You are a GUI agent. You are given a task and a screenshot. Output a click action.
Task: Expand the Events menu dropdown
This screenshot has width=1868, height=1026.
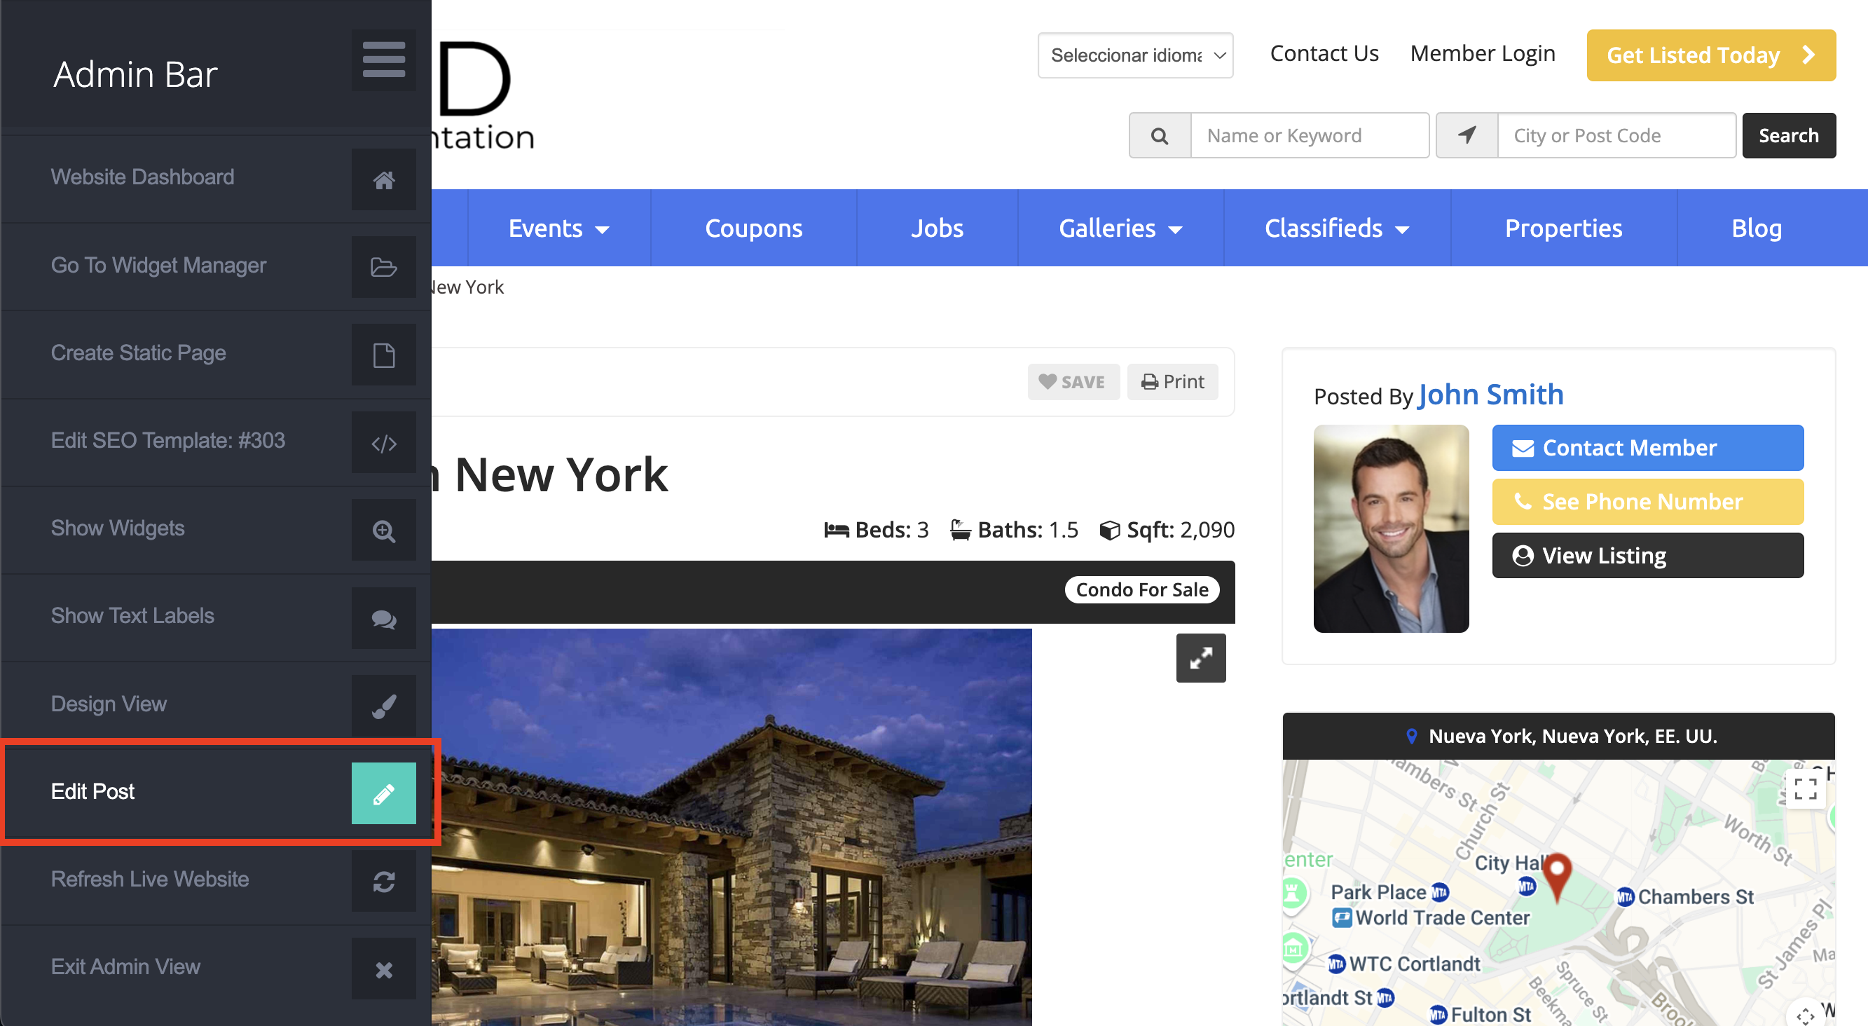558,228
